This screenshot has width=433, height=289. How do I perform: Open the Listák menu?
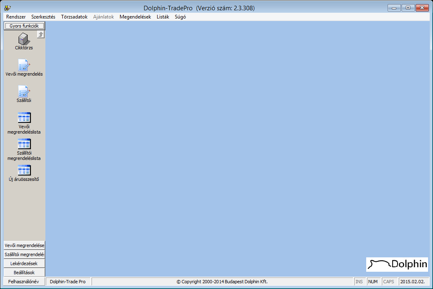point(163,17)
